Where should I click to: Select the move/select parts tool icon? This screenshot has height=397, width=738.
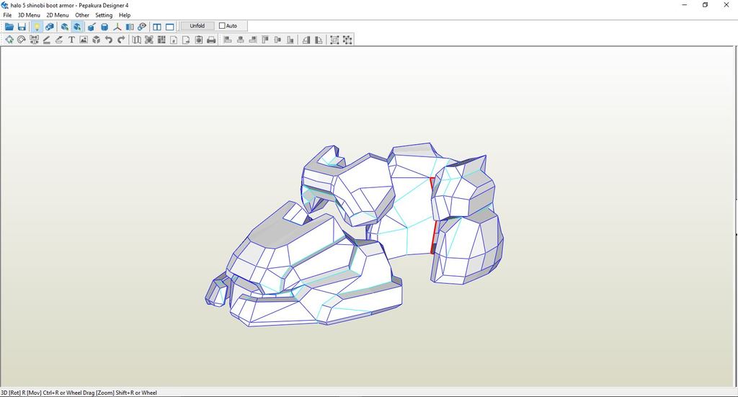click(x=9, y=40)
